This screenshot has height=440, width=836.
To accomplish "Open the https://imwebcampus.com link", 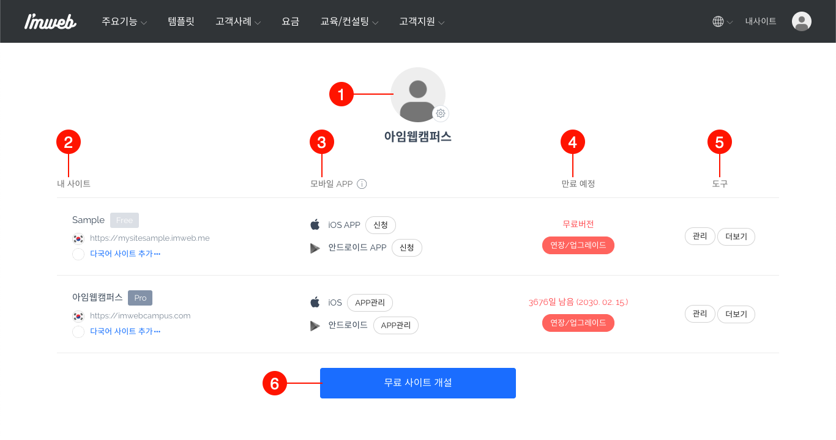I will point(140,316).
